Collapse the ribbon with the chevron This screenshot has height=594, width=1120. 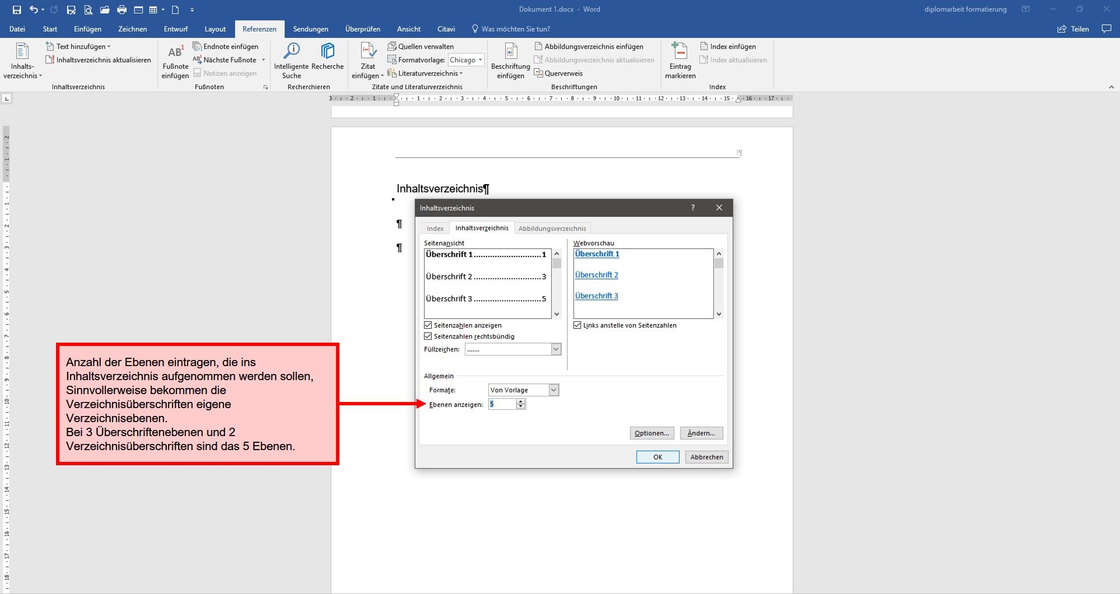click(x=1111, y=87)
